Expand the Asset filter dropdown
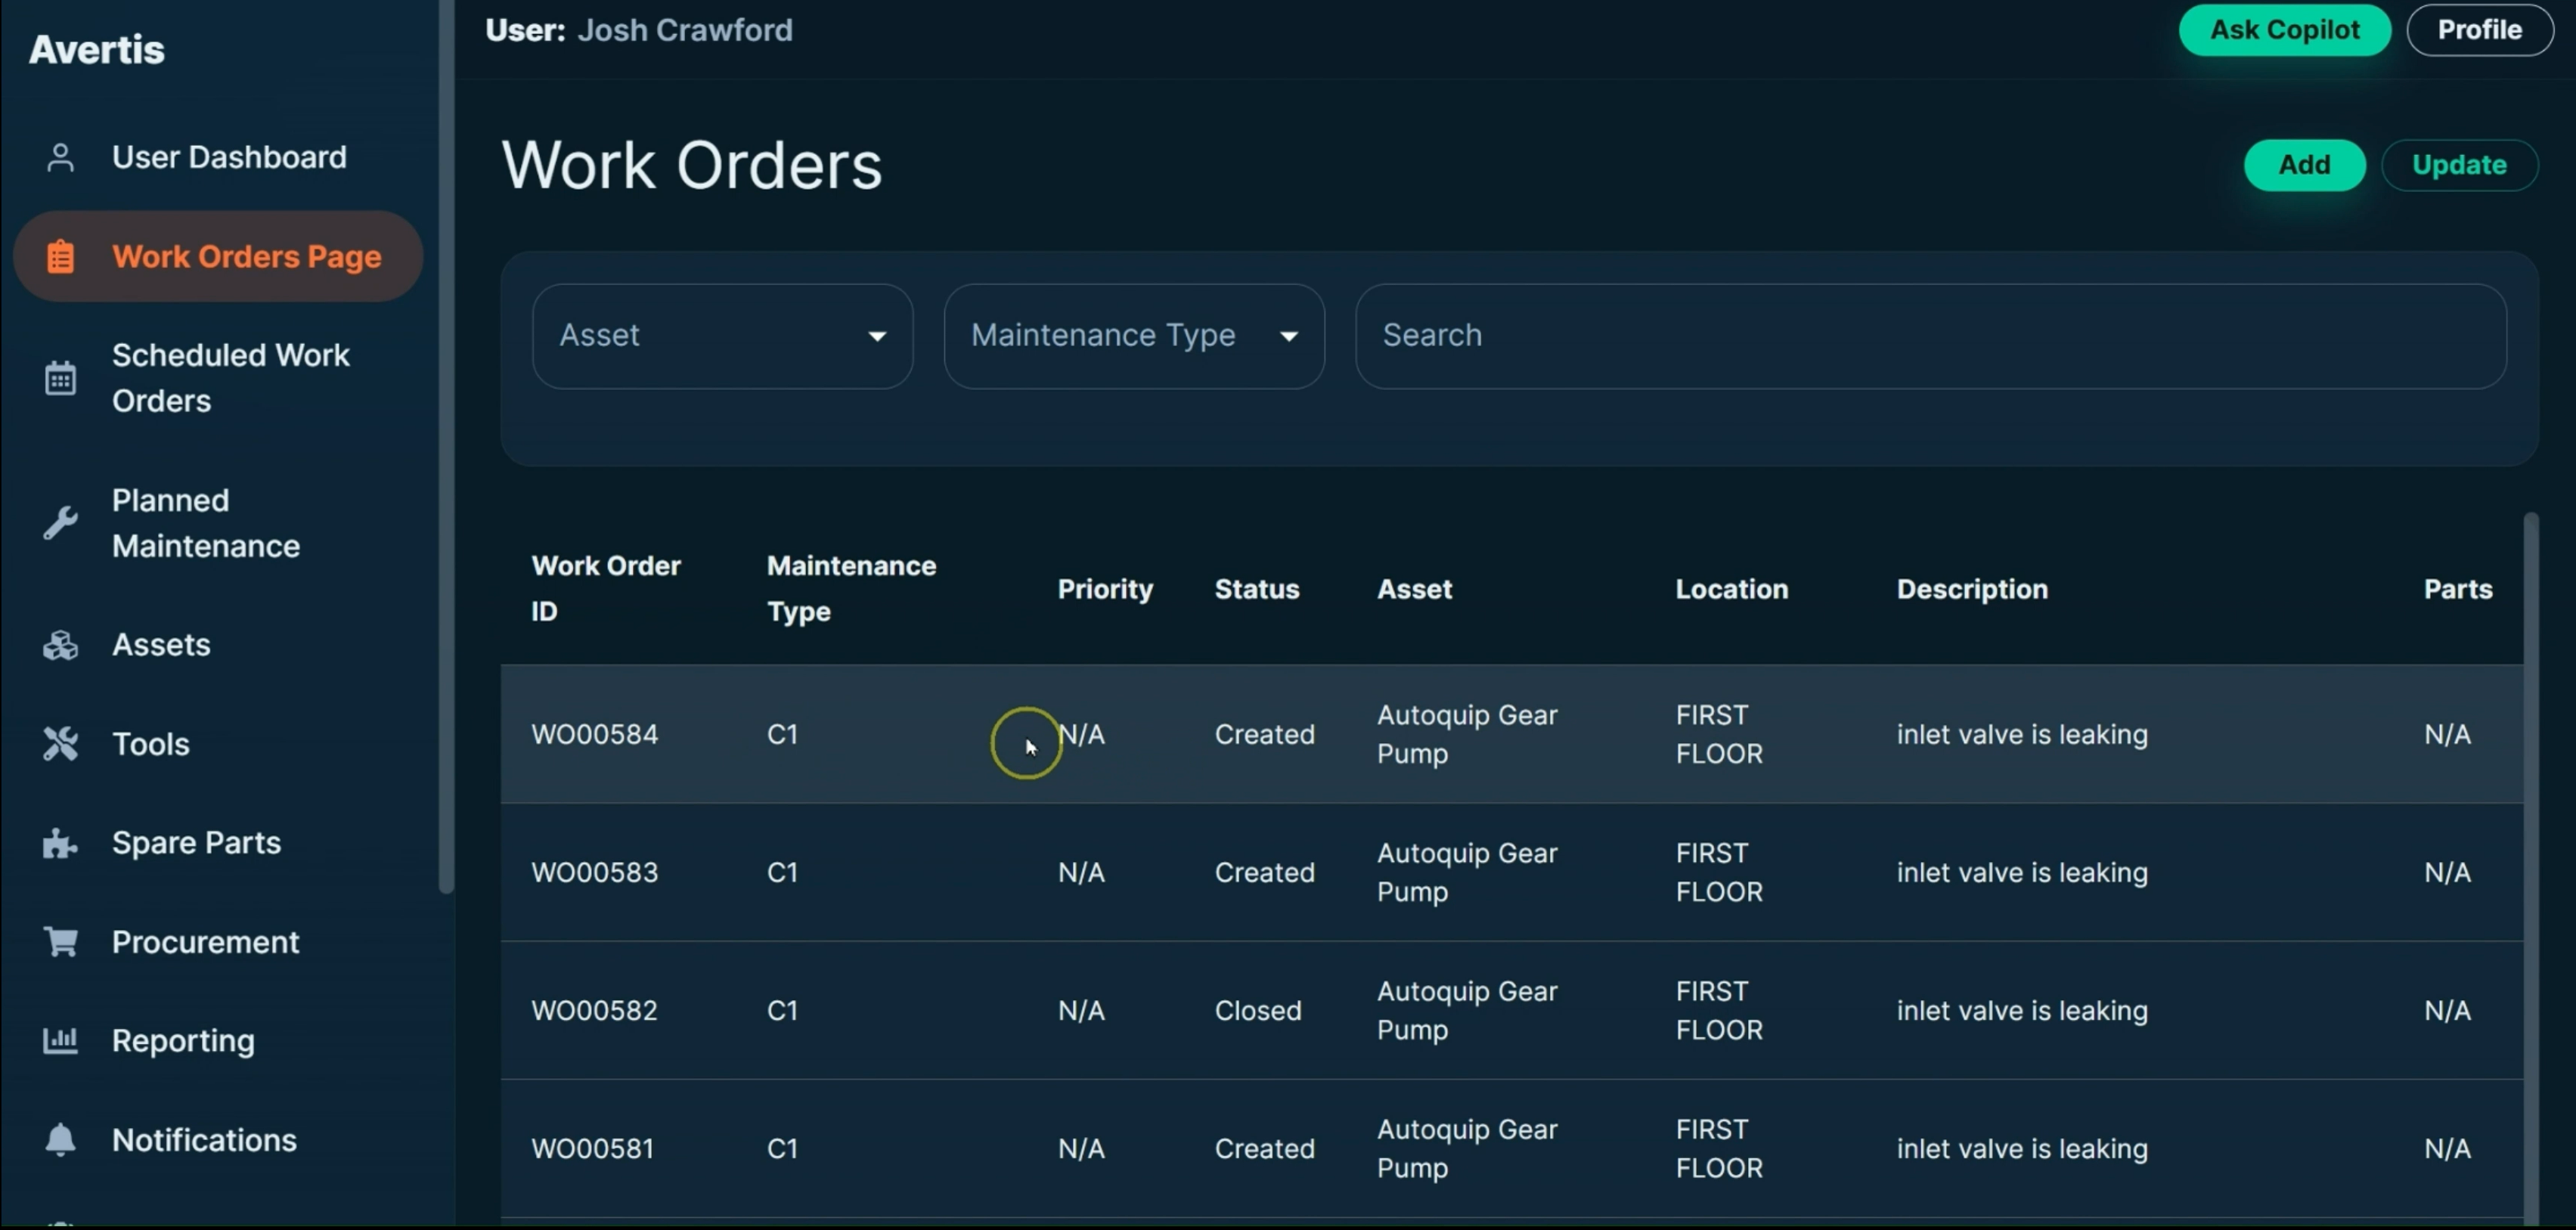Screen dimensions: 2576x1230 (x=722, y=335)
